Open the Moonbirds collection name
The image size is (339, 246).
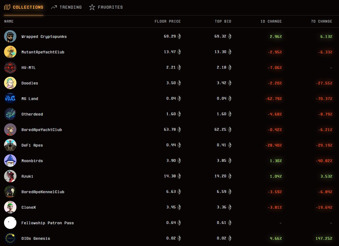(32, 161)
